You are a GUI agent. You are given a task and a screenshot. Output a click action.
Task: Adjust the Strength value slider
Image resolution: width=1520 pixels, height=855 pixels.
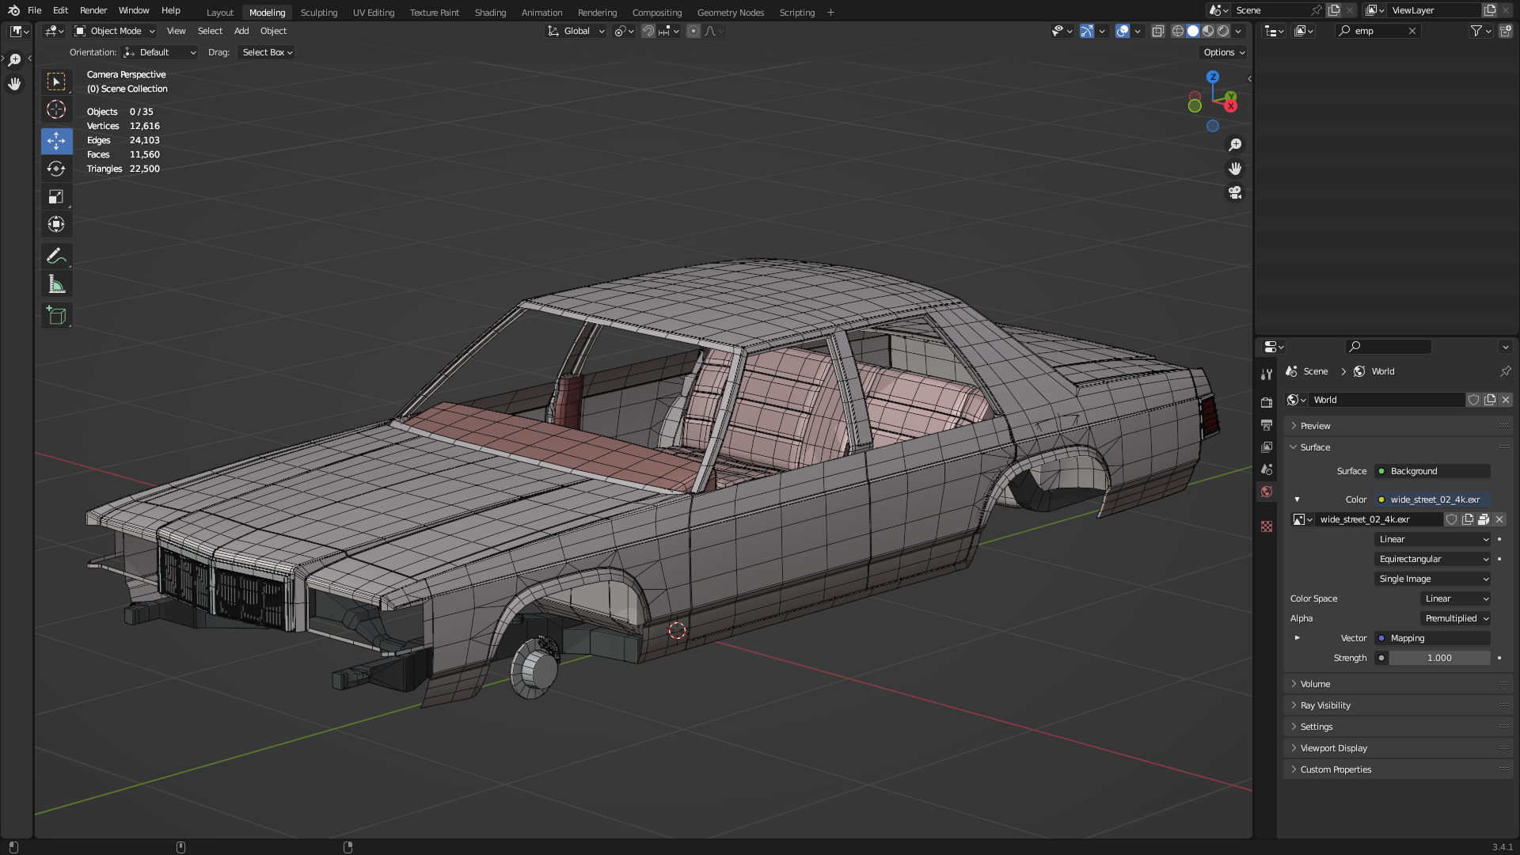(x=1438, y=658)
